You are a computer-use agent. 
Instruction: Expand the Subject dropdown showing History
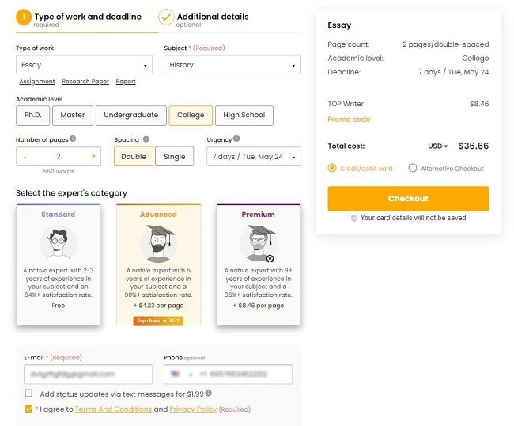232,65
